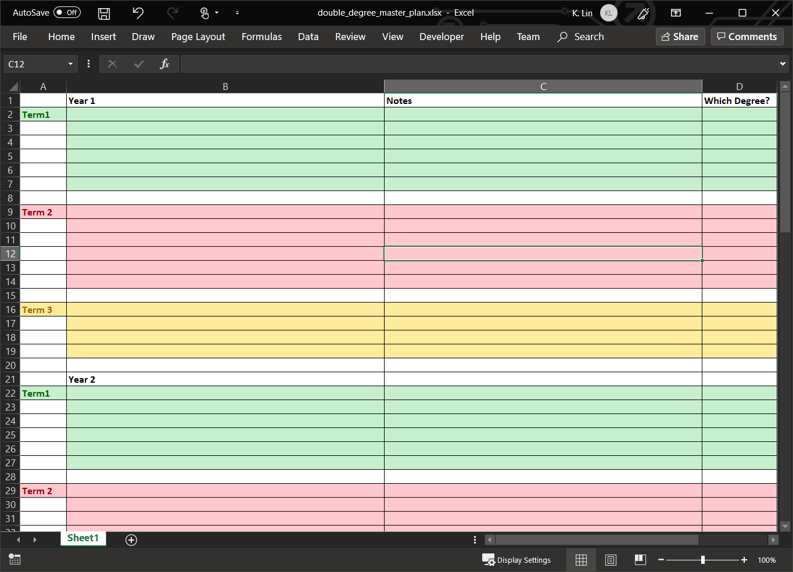Select row 9 header
The height and width of the screenshot is (572, 793).
pos(10,212)
